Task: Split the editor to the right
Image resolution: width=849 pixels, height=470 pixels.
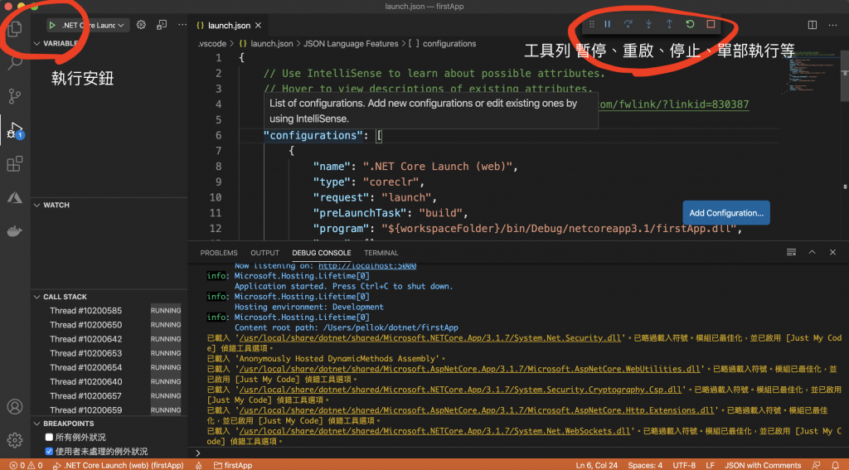Action: pyautogui.click(x=813, y=25)
